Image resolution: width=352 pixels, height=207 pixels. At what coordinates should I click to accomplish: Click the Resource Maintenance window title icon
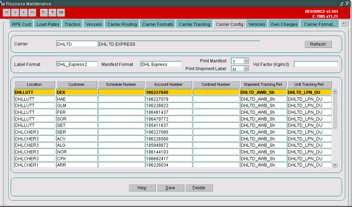[x=3, y=4]
